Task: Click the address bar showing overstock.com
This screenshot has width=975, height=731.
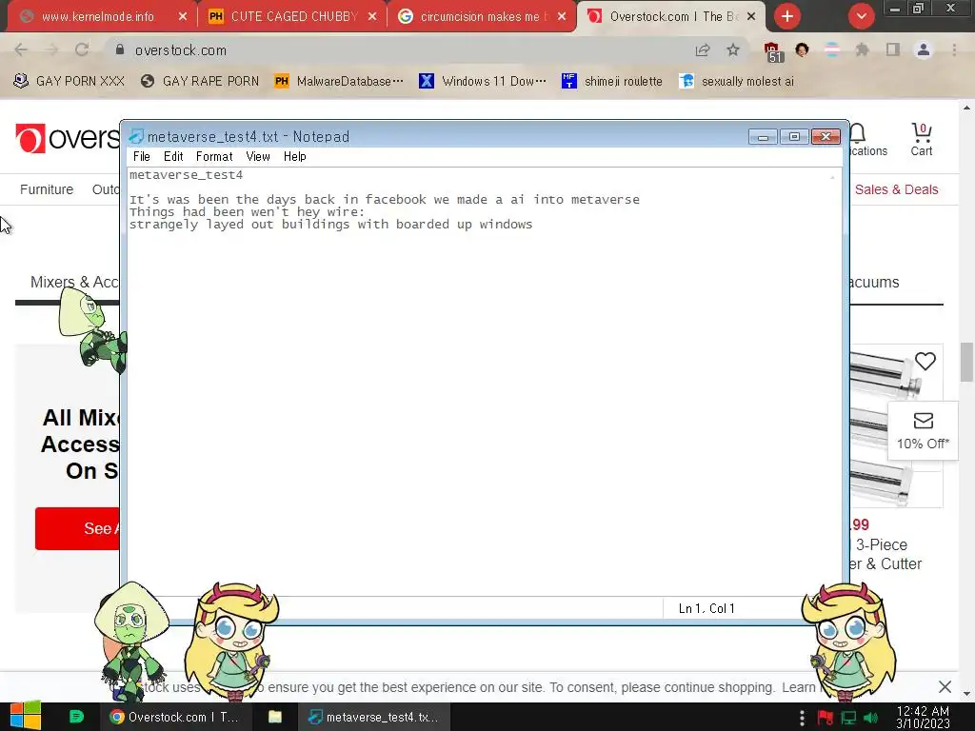Action: pos(398,50)
